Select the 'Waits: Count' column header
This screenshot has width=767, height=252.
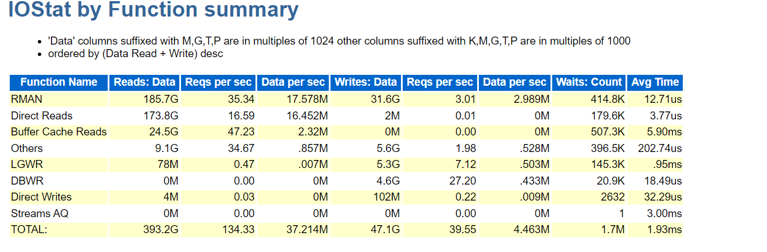tap(588, 82)
